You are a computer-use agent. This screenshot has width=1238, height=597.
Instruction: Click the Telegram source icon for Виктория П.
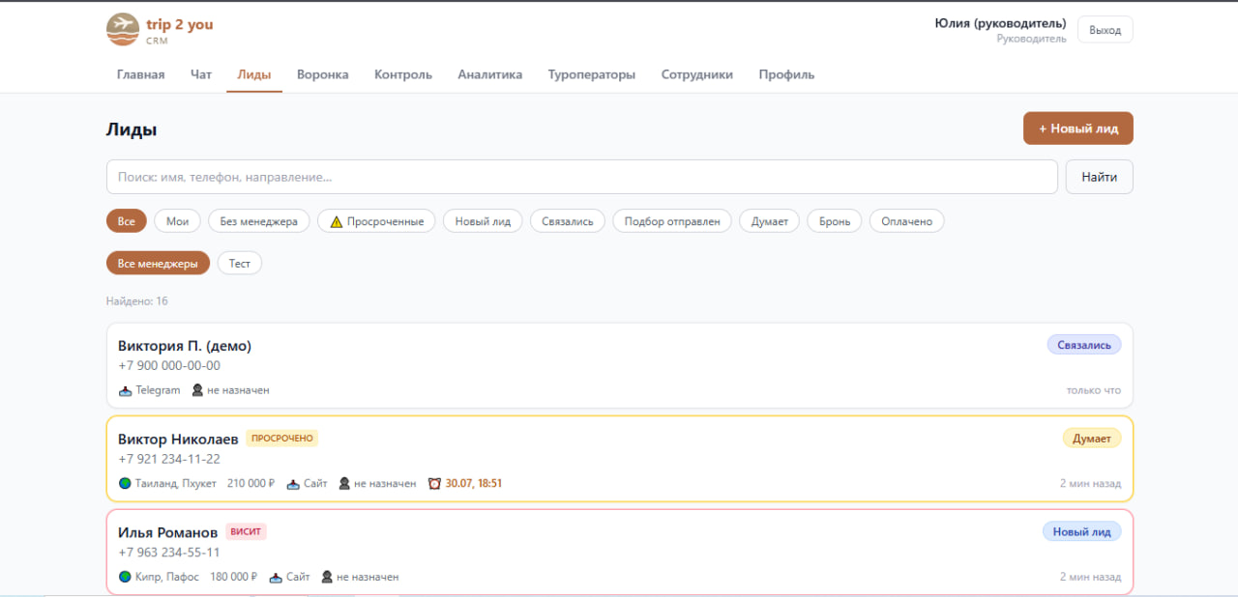point(125,390)
